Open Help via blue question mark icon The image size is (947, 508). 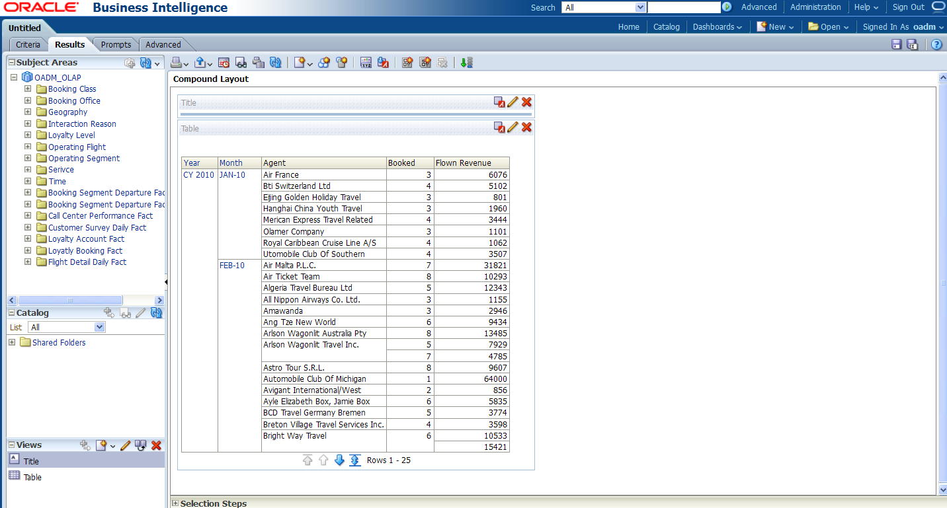936,44
